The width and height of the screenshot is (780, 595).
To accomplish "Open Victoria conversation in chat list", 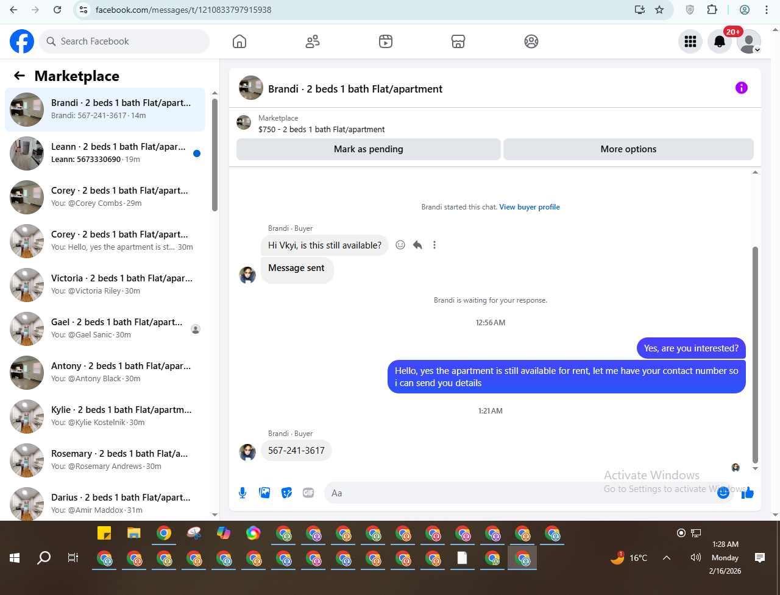I will [x=105, y=285].
